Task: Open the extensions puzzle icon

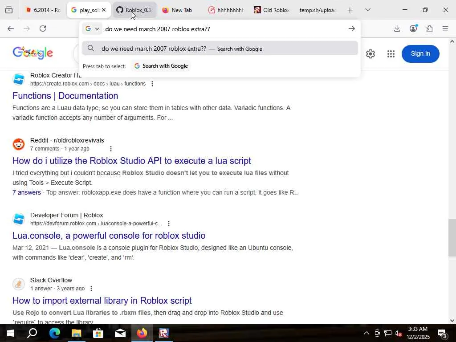Action: coord(429,28)
